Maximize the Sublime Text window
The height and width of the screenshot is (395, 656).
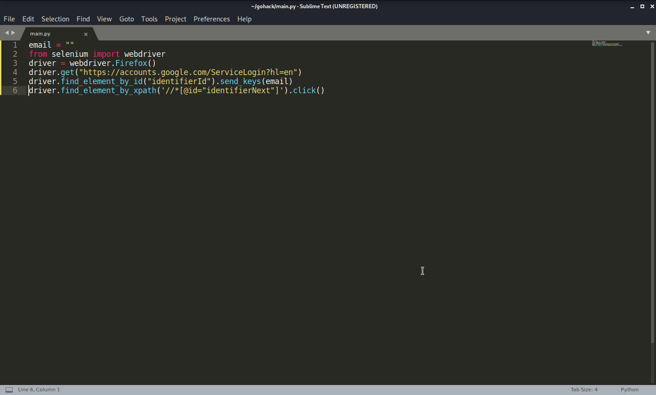(x=642, y=7)
